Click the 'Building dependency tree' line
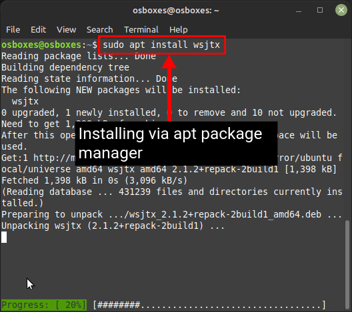The image size is (352, 312). [x=65, y=67]
